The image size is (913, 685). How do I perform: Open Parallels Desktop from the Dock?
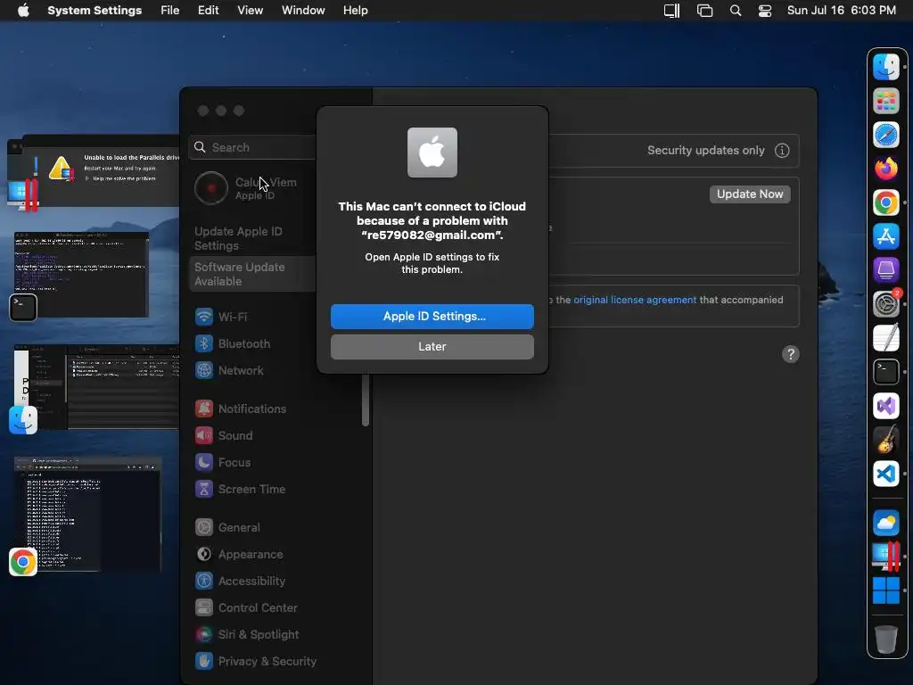point(886,557)
